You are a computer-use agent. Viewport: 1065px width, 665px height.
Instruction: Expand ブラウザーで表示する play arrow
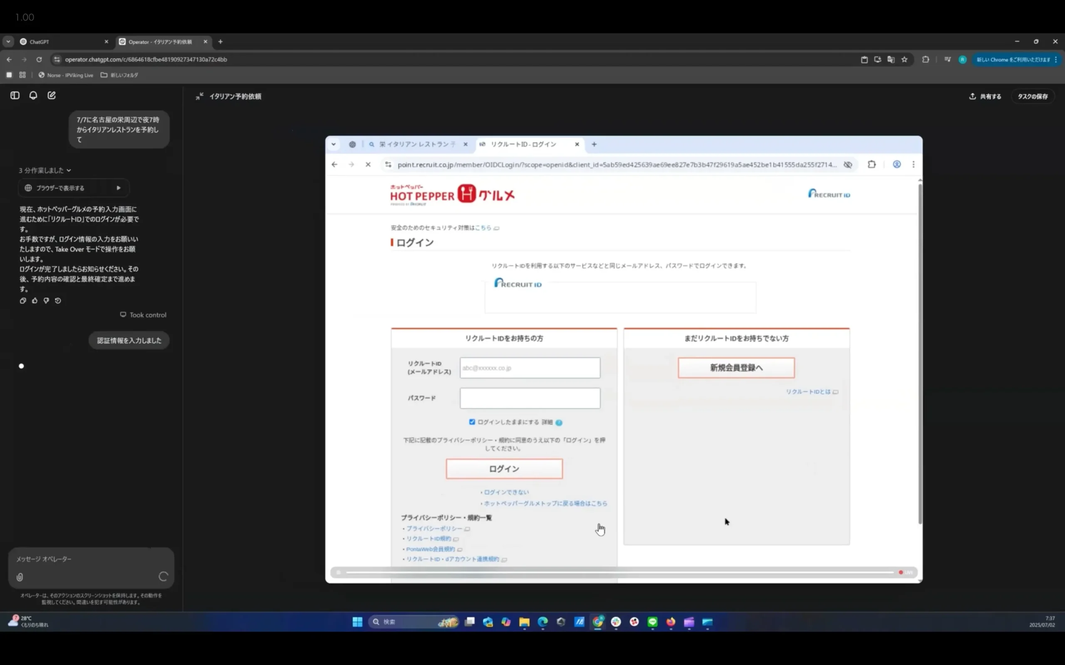coord(119,188)
